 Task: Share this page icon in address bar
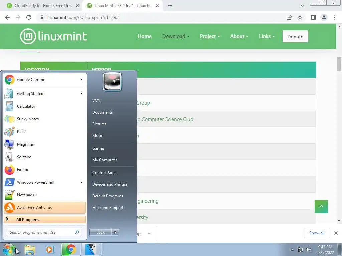point(289,17)
